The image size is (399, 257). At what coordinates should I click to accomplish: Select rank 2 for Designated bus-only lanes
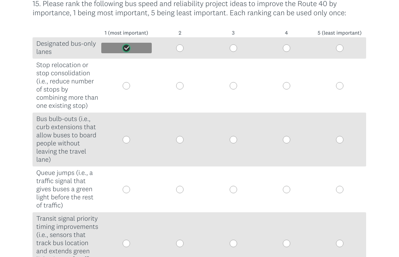tap(180, 48)
